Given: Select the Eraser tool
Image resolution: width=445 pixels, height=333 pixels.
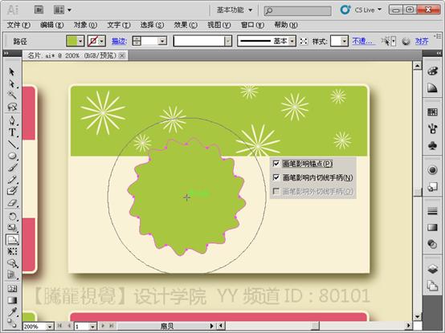Looking at the screenshot, I should click(x=12, y=203).
